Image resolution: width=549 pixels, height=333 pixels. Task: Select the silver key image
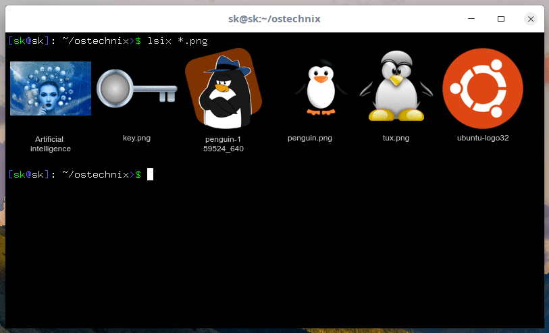point(136,88)
